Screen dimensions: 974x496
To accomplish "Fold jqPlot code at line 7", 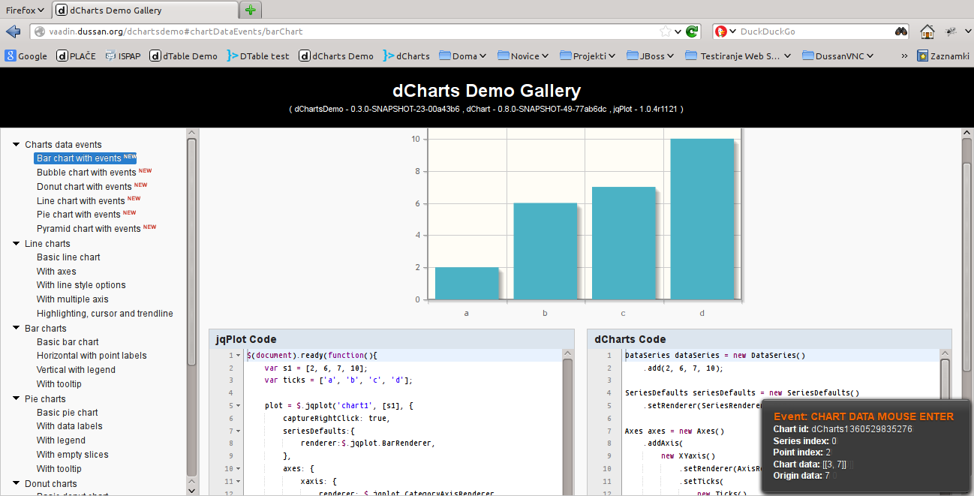I will (239, 431).
